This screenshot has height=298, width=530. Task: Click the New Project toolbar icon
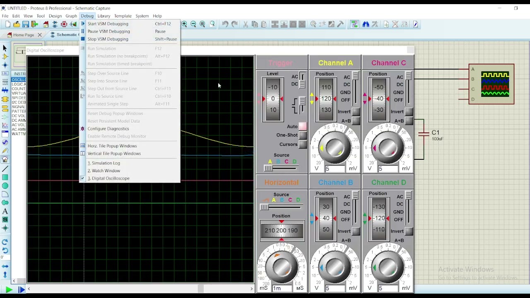7,24
